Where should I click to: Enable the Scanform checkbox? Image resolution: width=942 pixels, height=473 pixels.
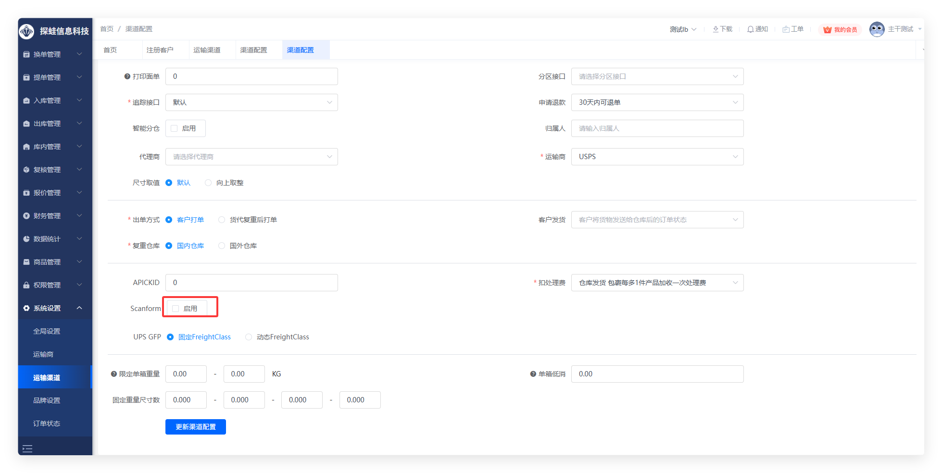[176, 309]
